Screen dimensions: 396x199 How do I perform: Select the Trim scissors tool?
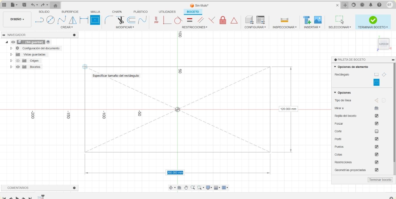120,20
